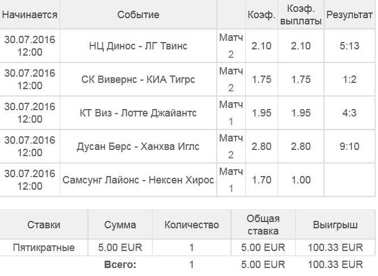Open the СК Вивернс - КИА Тигрс event

pos(138,79)
